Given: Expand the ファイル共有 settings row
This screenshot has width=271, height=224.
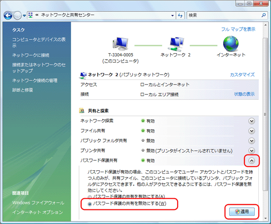Looking at the screenshot, I should [252, 131].
